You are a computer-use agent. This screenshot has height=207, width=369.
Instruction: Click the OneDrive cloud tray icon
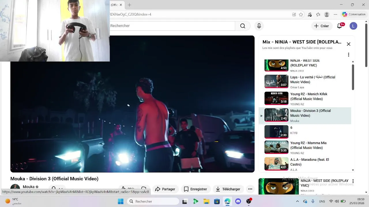tap(305, 202)
